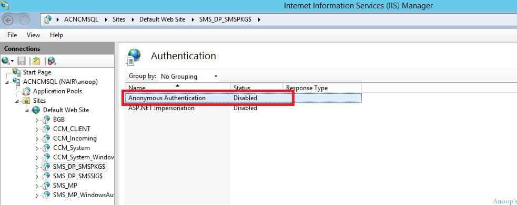Click the Authentication feature page icon
Screen dimensions: 517x205
(x=133, y=57)
